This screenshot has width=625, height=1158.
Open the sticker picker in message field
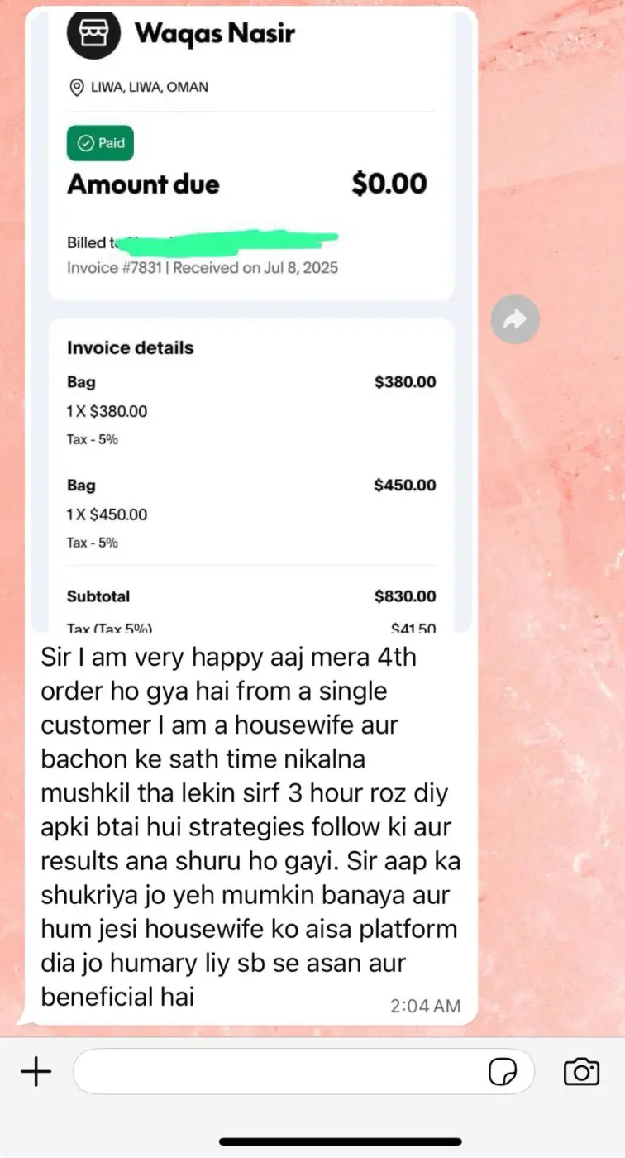click(503, 1072)
